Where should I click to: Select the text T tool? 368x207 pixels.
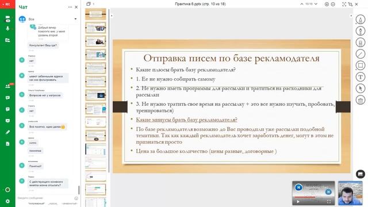tap(361, 76)
